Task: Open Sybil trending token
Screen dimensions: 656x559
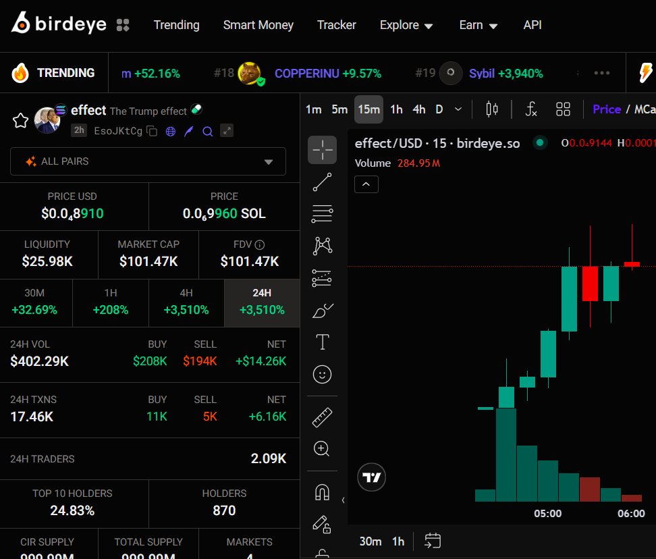Action: [505, 74]
